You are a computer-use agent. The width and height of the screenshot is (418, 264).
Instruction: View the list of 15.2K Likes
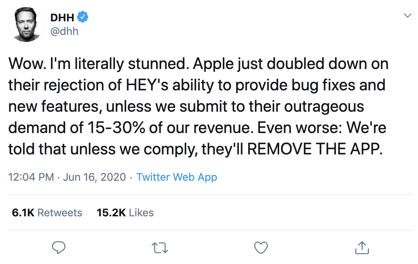click(125, 213)
